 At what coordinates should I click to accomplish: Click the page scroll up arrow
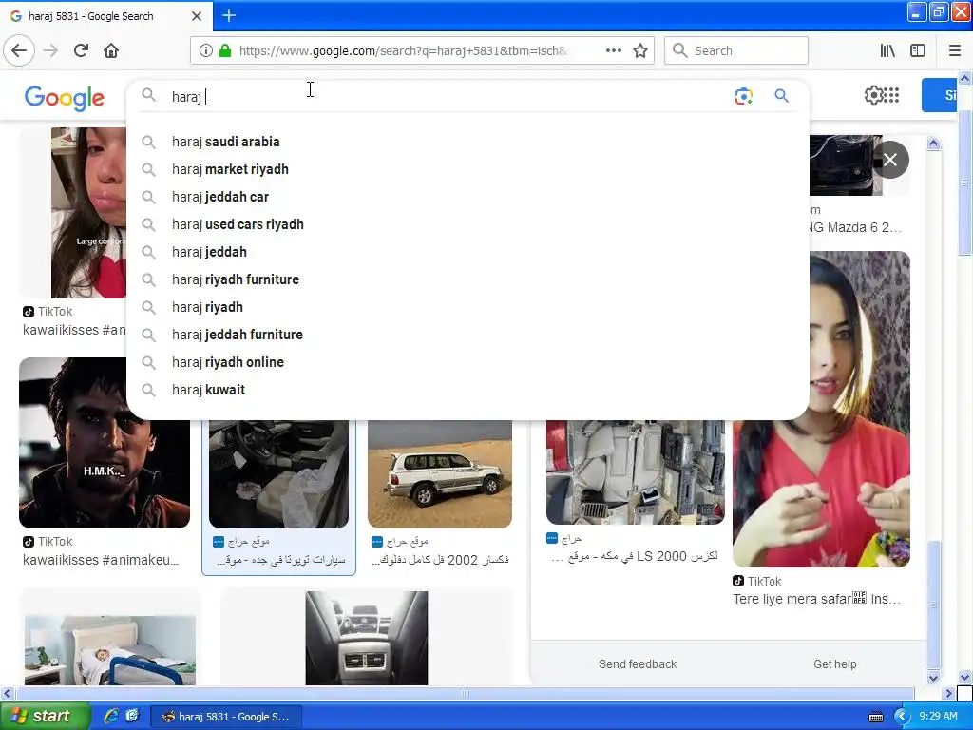point(965,78)
